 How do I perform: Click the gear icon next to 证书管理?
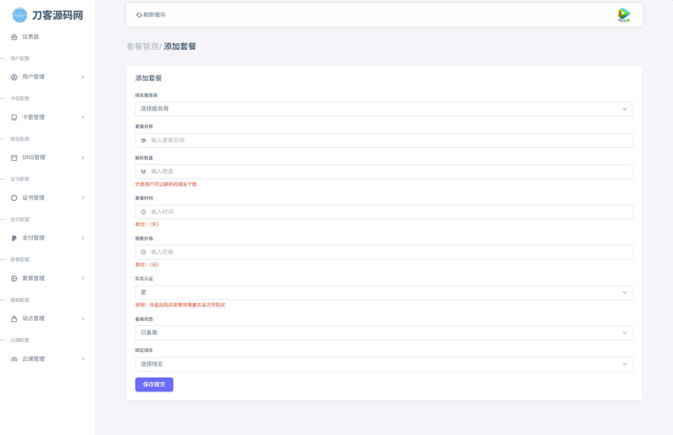pos(14,197)
